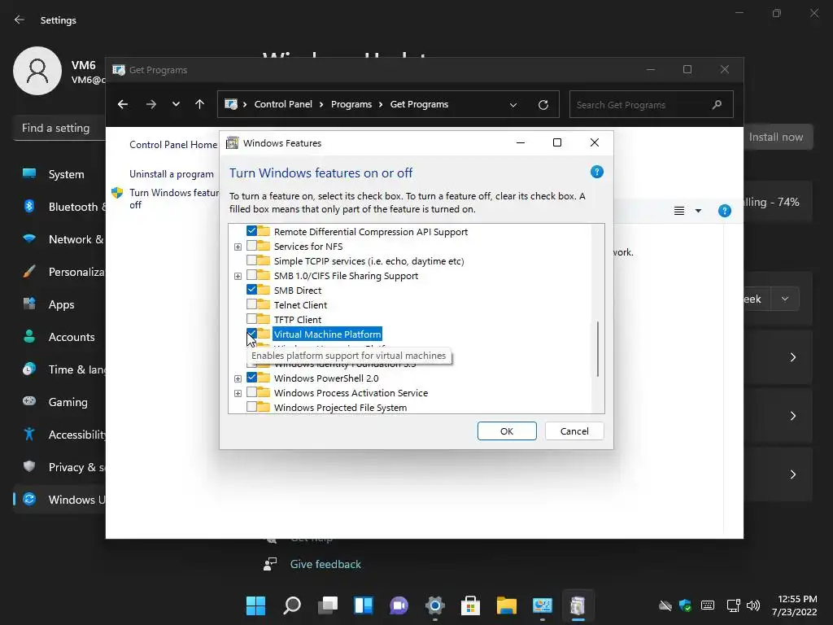Screen dimensions: 833x625
Task: Click the Give feedback link in Settings
Action: [x=325, y=565]
